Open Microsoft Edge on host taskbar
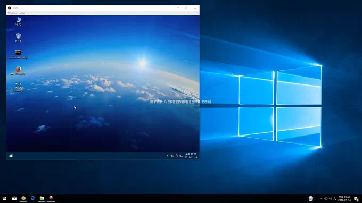The height and width of the screenshot is (203, 362). [x=32, y=198]
